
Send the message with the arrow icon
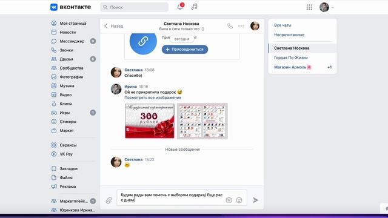click(255, 200)
